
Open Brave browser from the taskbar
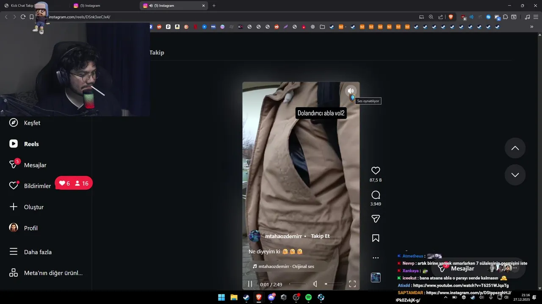point(259,297)
